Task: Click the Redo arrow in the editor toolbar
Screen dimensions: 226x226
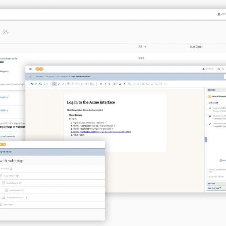Action: tap(36, 84)
